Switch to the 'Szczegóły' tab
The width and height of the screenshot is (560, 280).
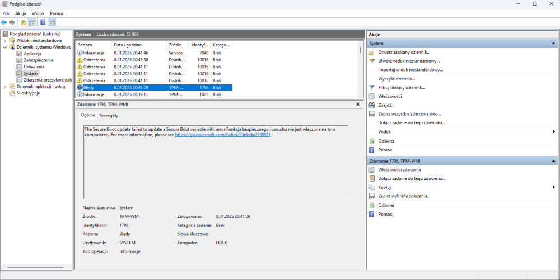point(108,116)
